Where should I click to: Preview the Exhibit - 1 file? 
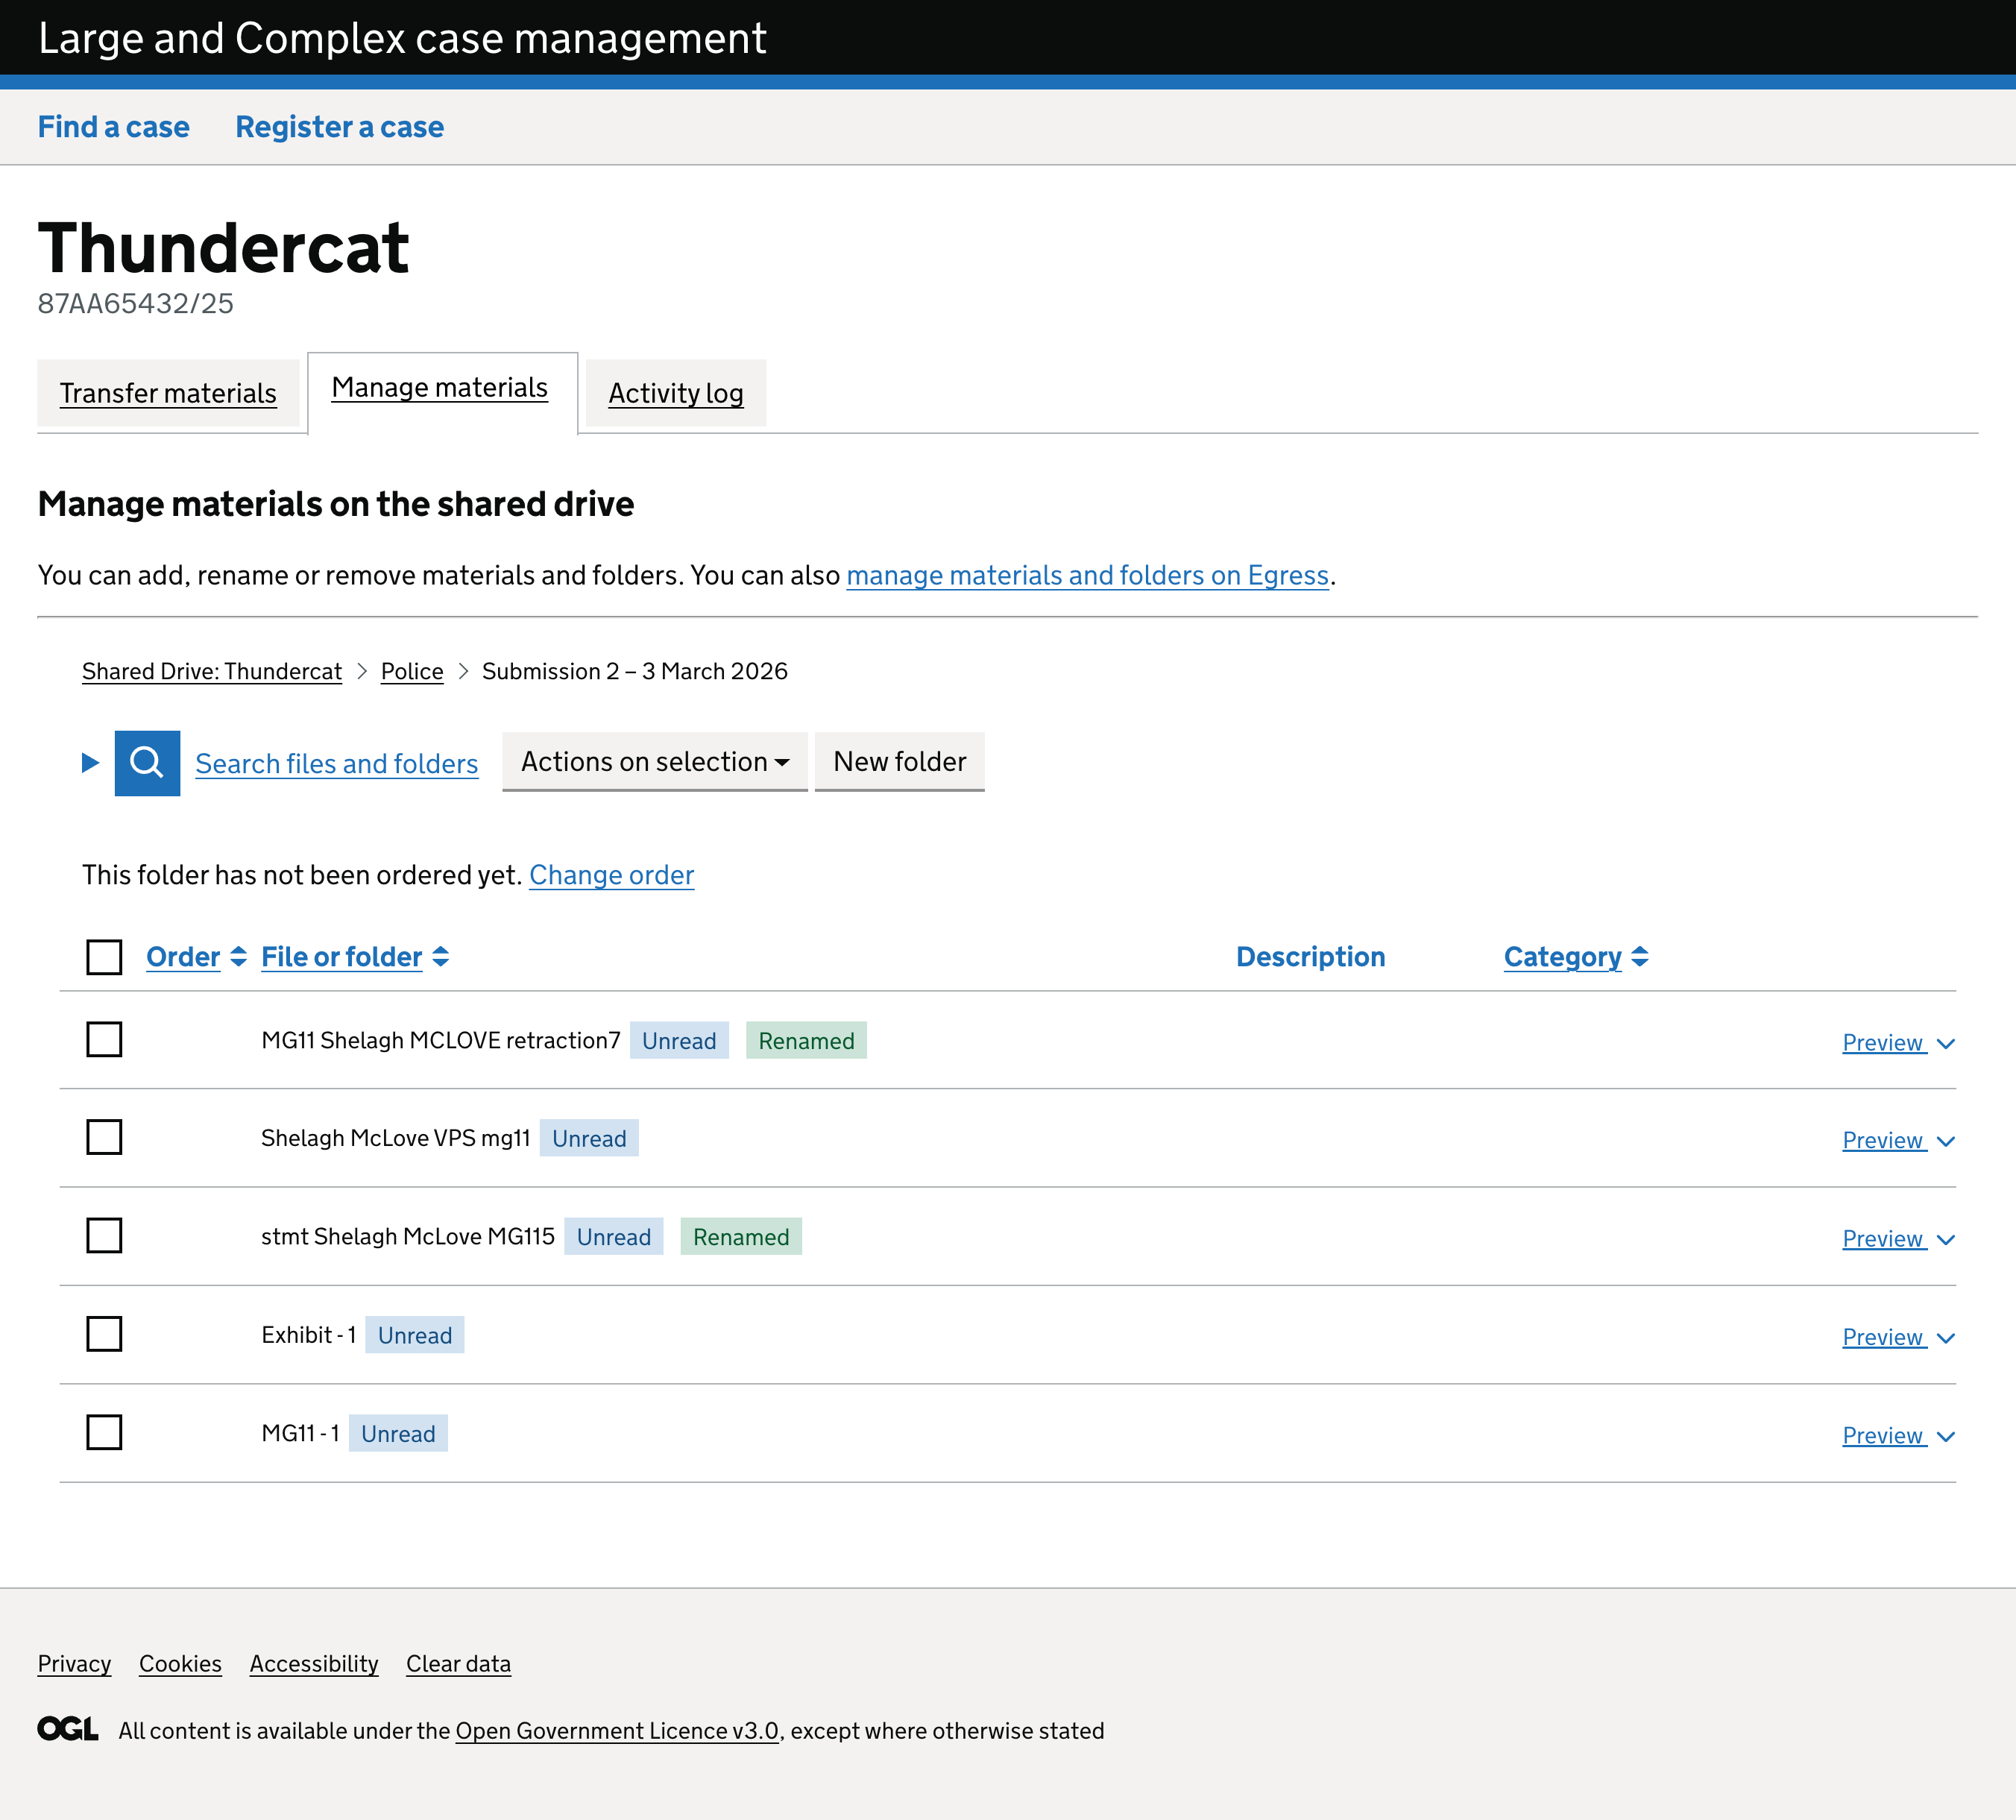pos(1884,1338)
